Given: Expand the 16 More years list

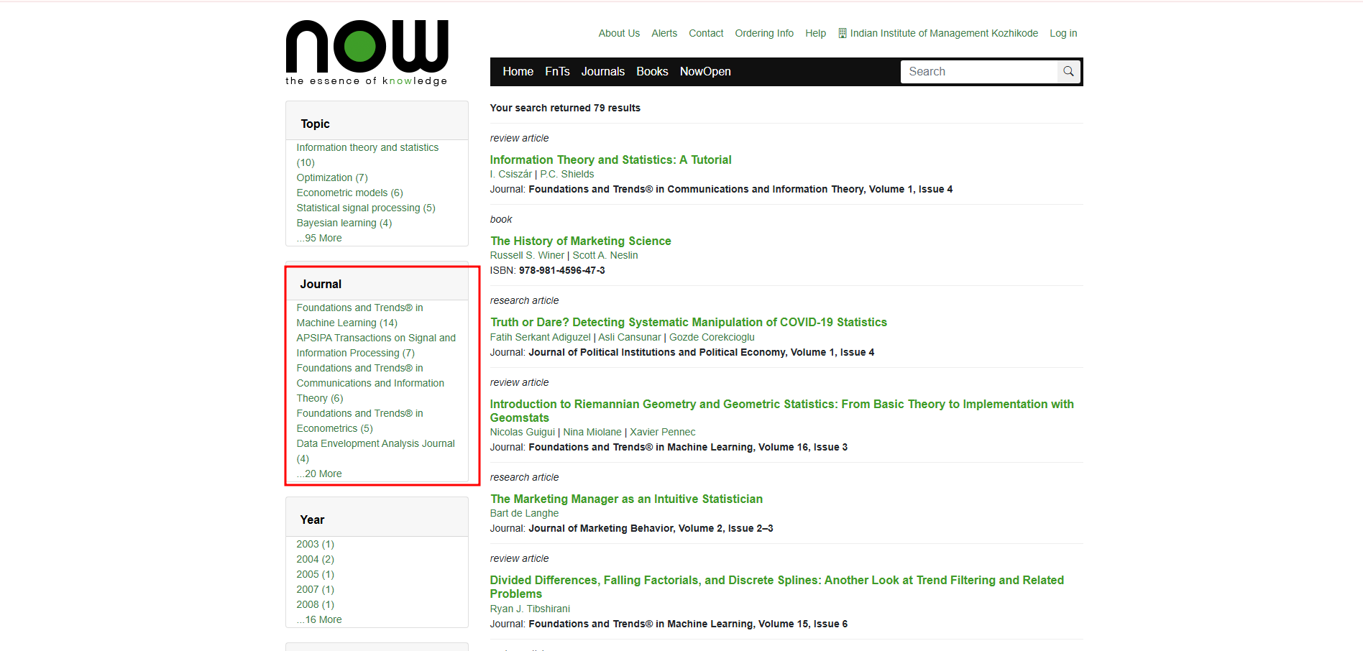Looking at the screenshot, I should [320, 619].
